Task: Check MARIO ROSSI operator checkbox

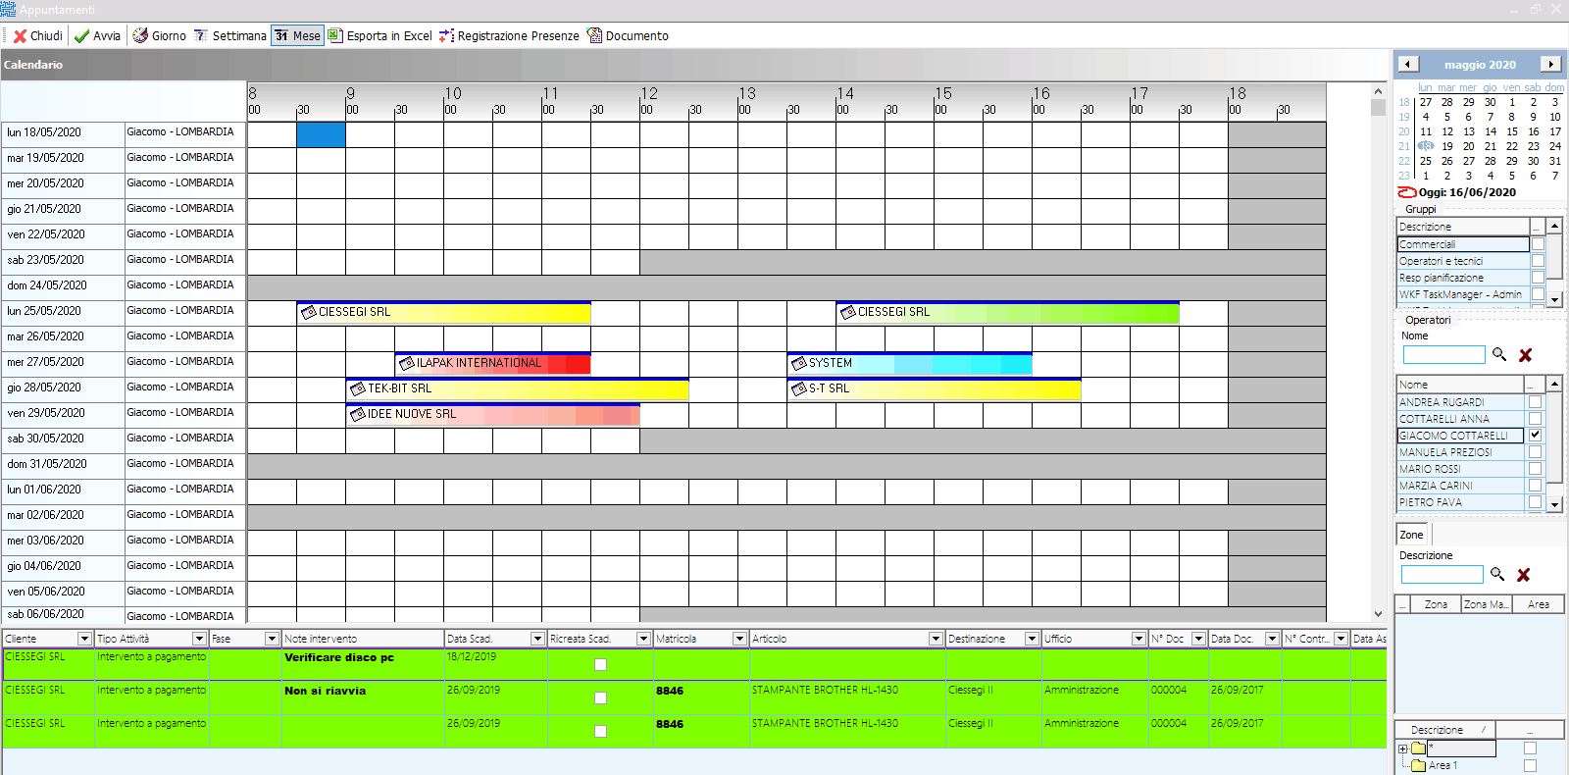Action: click(x=1535, y=469)
